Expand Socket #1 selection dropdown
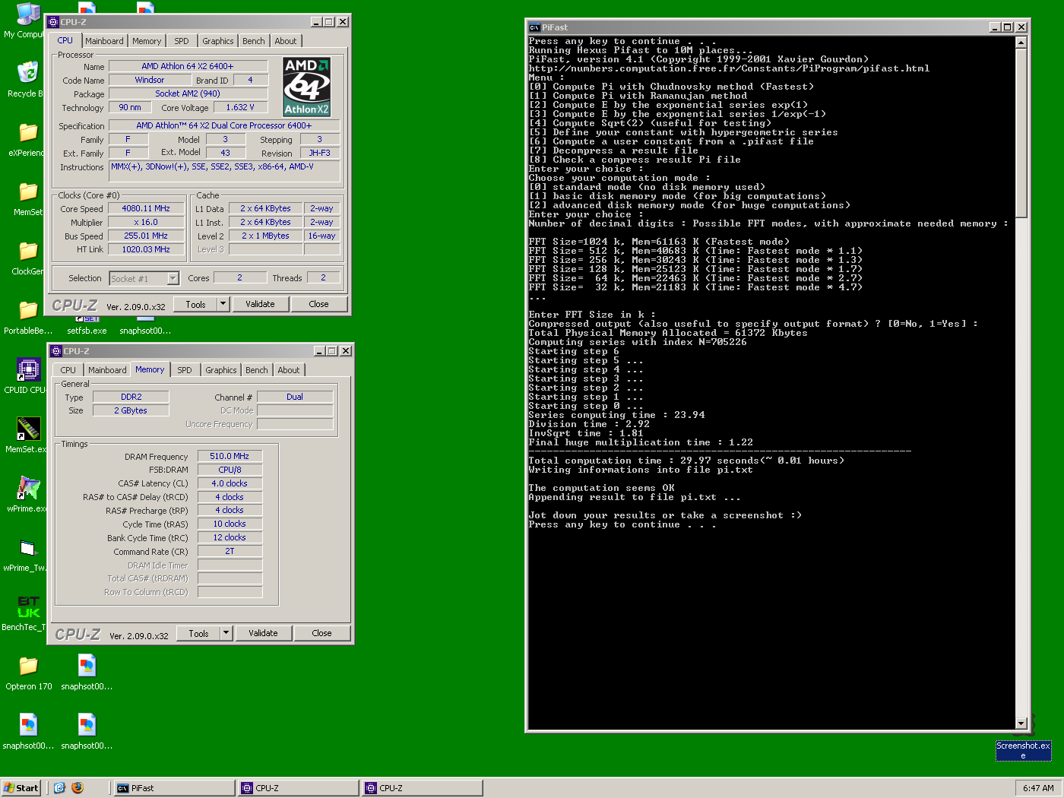 click(173, 279)
